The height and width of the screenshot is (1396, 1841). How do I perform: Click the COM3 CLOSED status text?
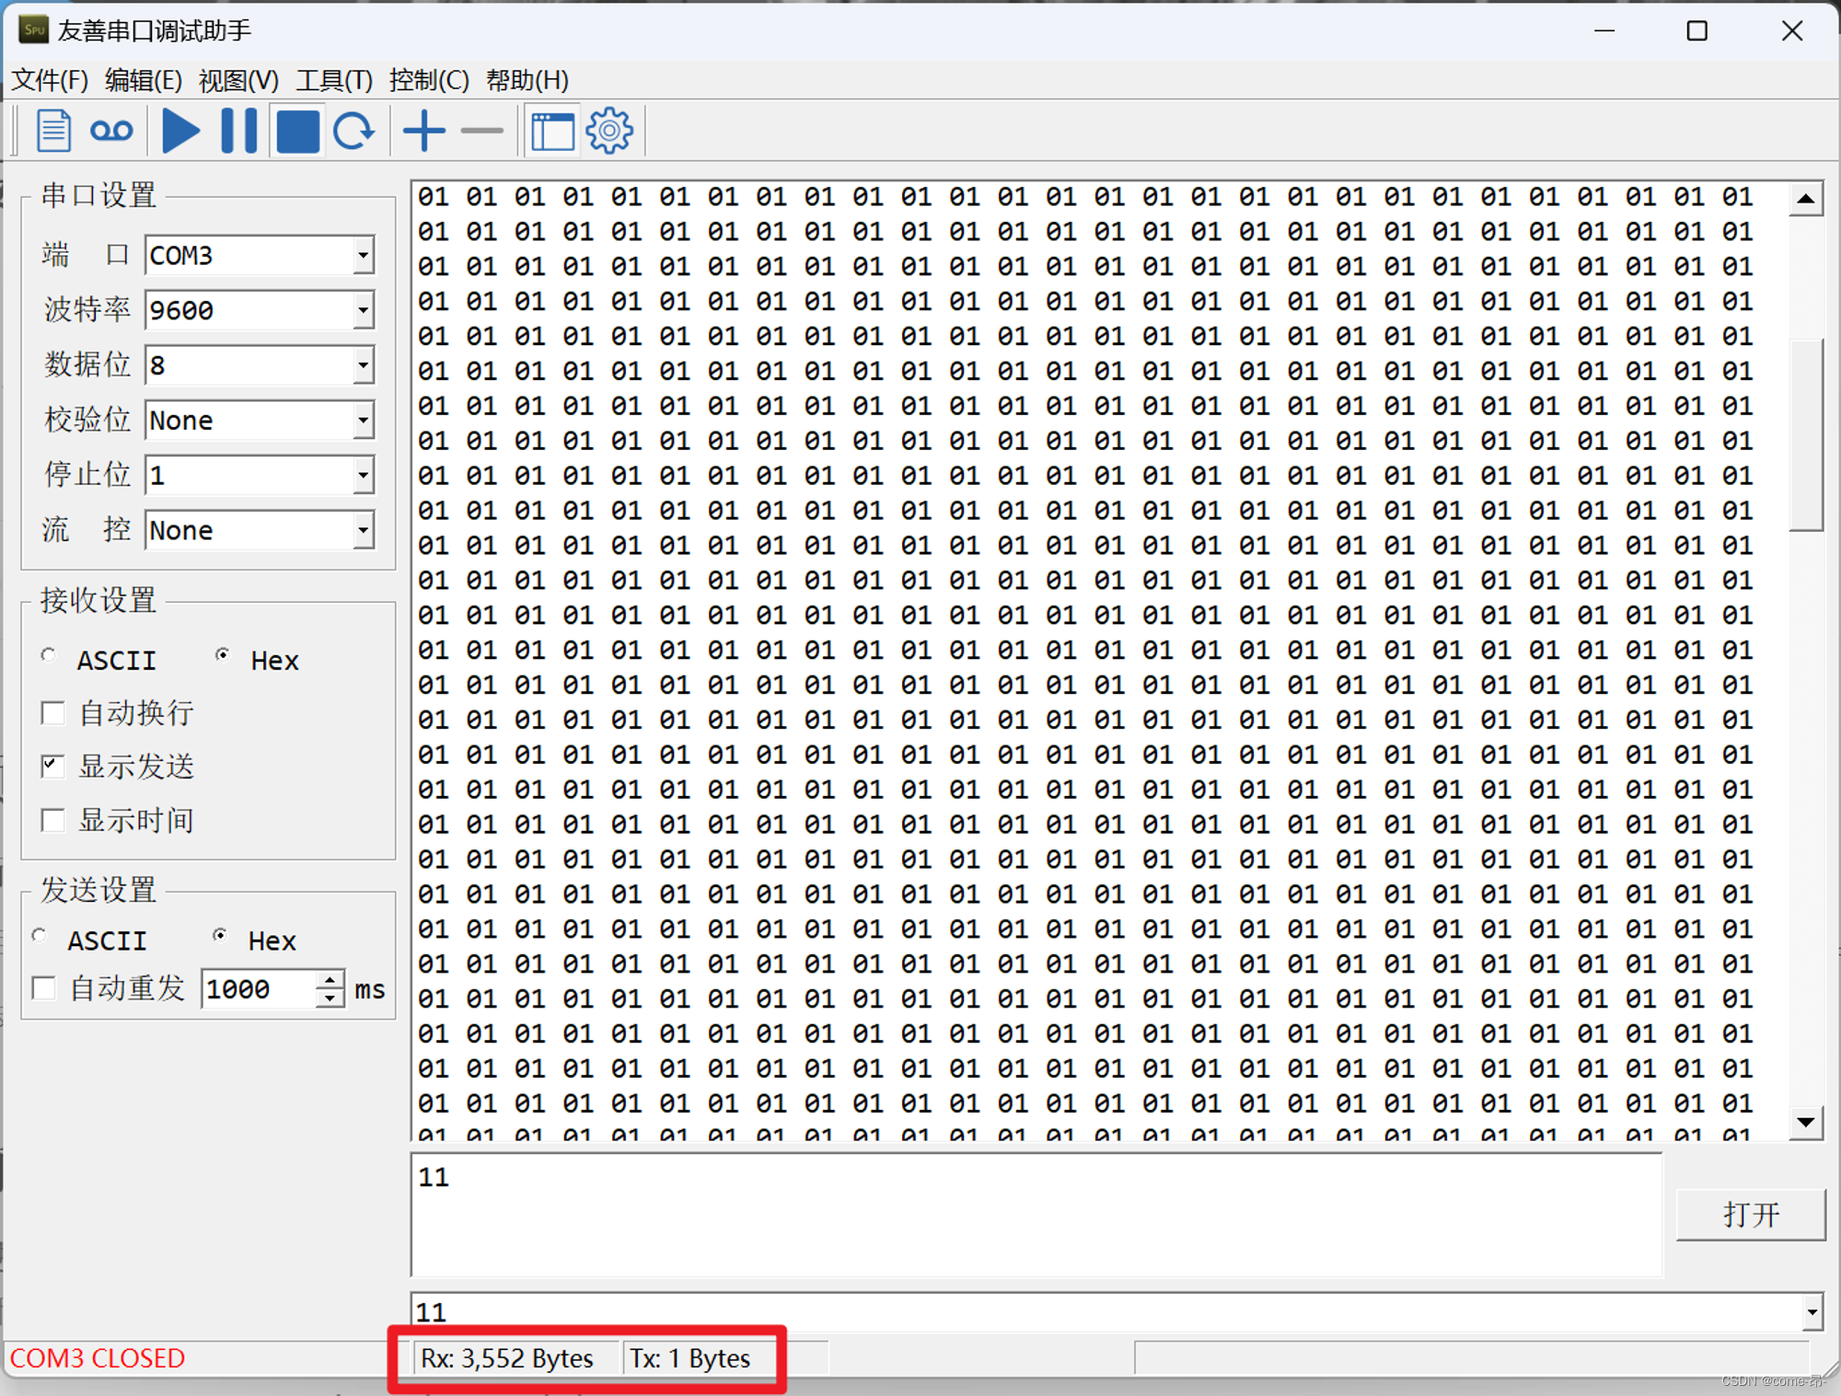(98, 1358)
